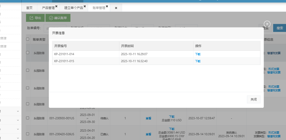Click 下载 above 总金额:110 USD
The width and height of the screenshot is (286, 140).
pyautogui.click(x=172, y=116)
